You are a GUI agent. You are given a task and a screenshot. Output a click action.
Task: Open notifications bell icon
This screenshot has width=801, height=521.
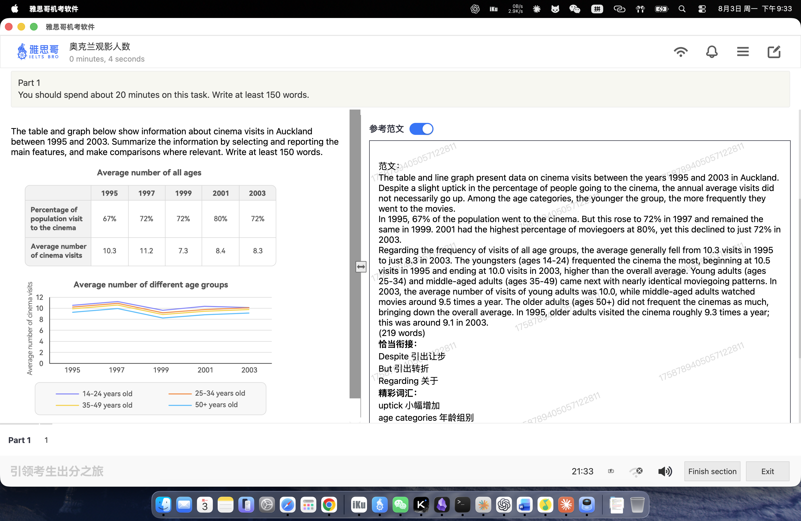(711, 52)
